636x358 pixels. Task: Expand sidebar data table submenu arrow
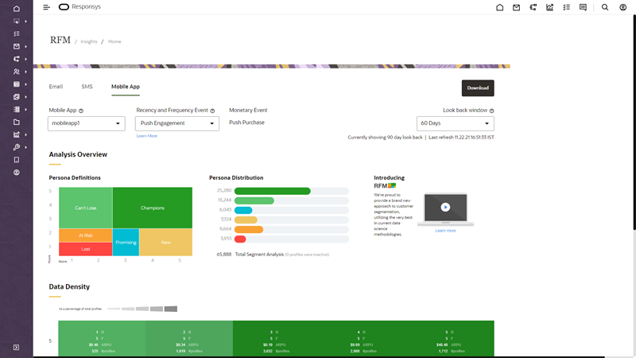(26, 84)
